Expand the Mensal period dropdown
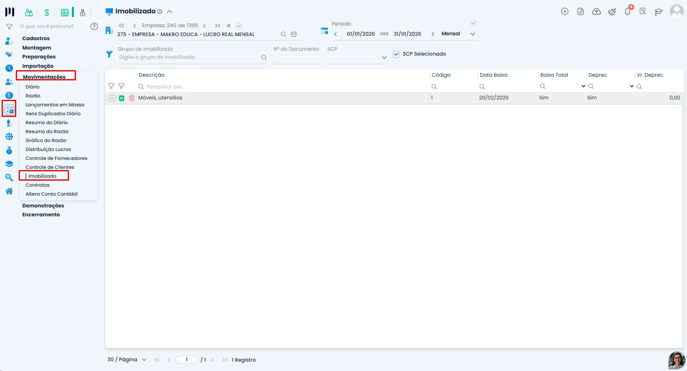This screenshot has width=687, height=371. [473, 34]
